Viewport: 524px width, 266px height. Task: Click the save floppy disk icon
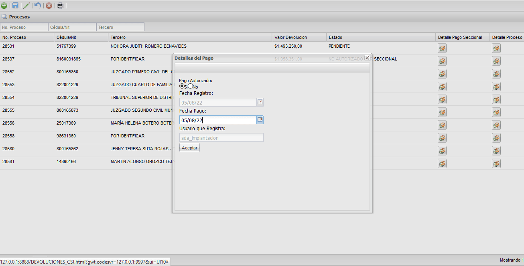point(15,6)
